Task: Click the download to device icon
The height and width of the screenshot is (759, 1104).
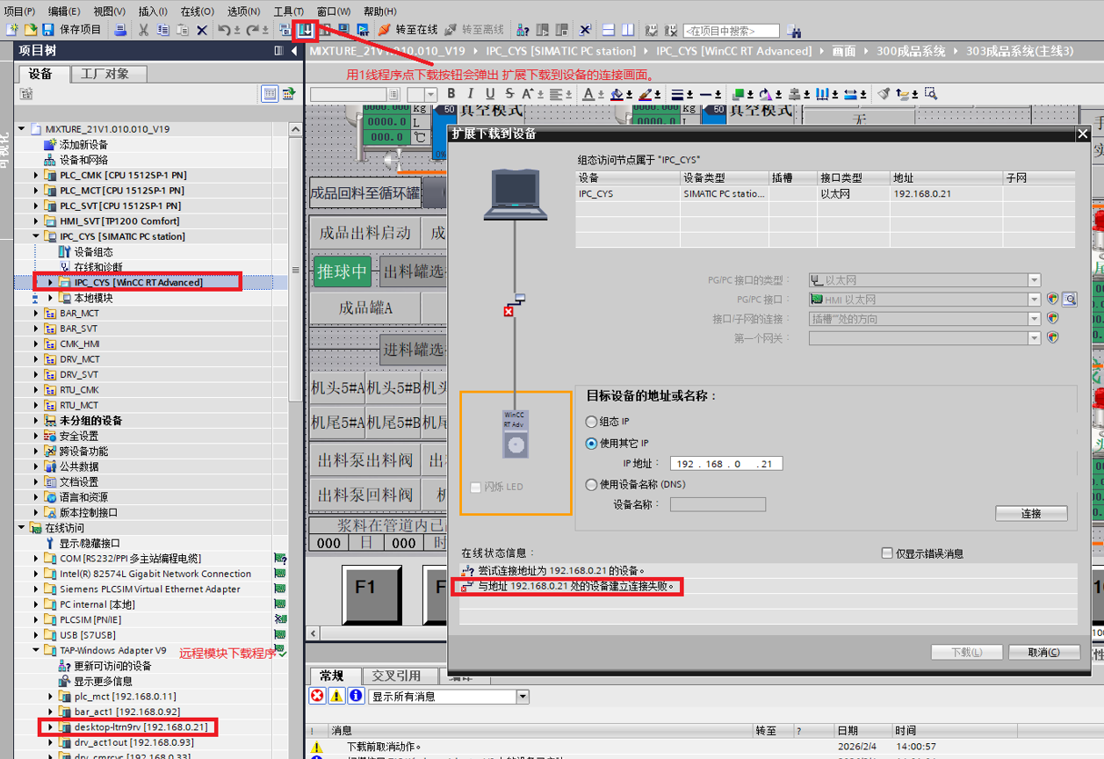Action: 306,30
